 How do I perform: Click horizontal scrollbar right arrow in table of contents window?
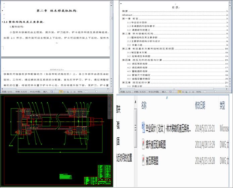(227, 89)
